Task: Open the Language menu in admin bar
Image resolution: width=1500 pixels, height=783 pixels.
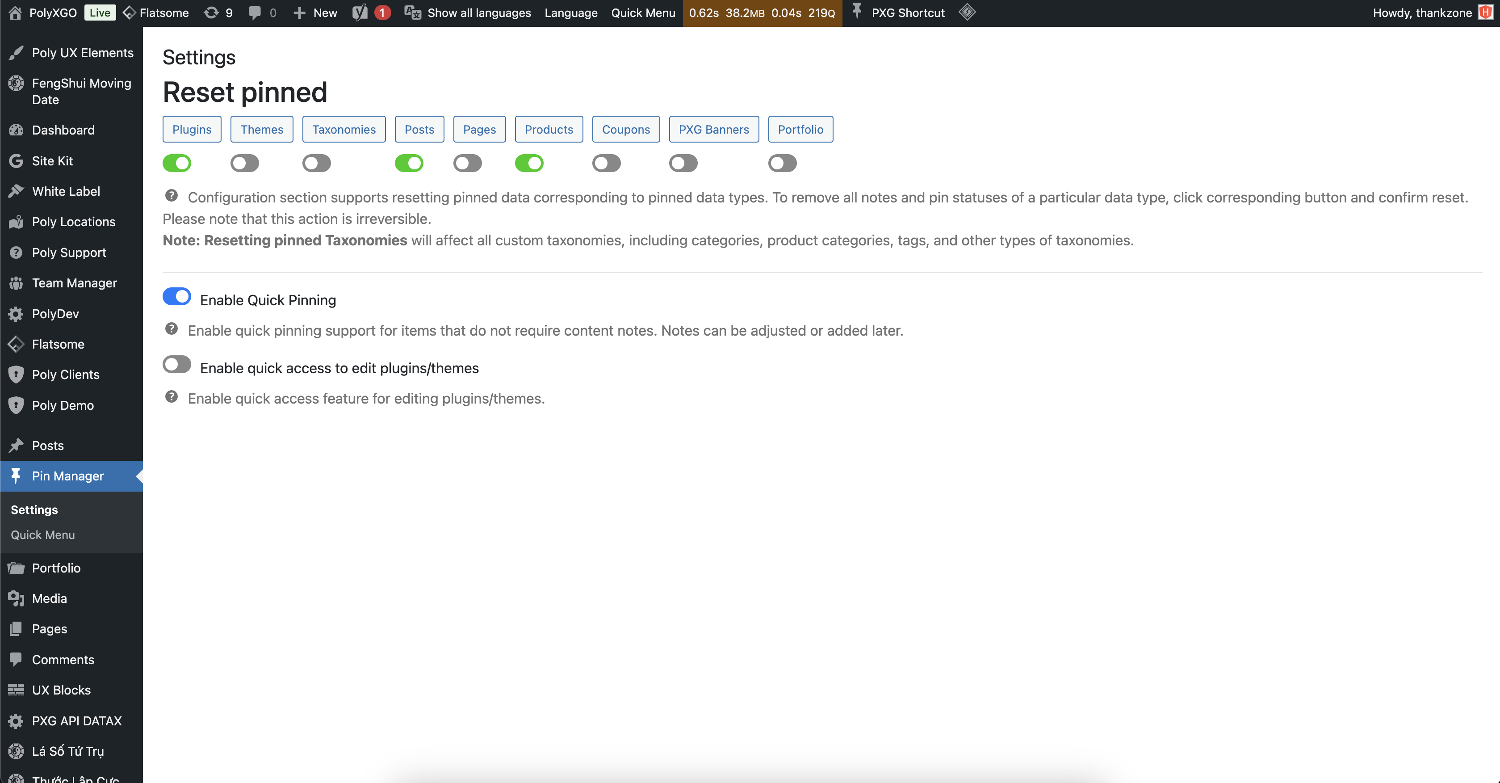Action: [571, 13]
